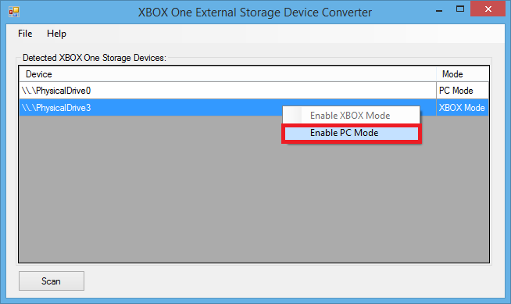This screenshot has height=304, width=511.
Task: Choose the Enable XBOX Mode entry
Action: tap(351, 116)
